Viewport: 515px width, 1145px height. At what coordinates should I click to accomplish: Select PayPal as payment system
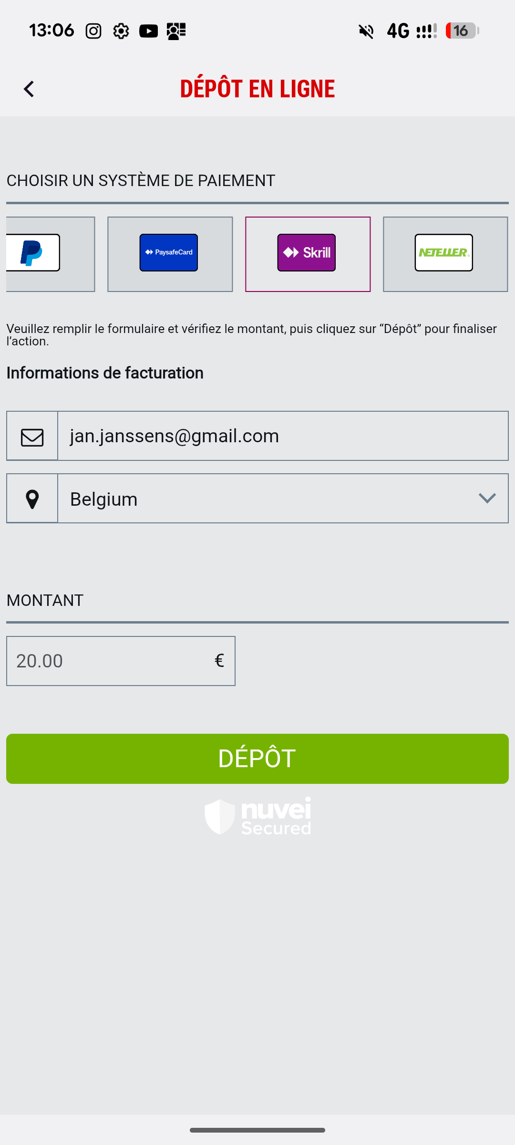[50, 254]
